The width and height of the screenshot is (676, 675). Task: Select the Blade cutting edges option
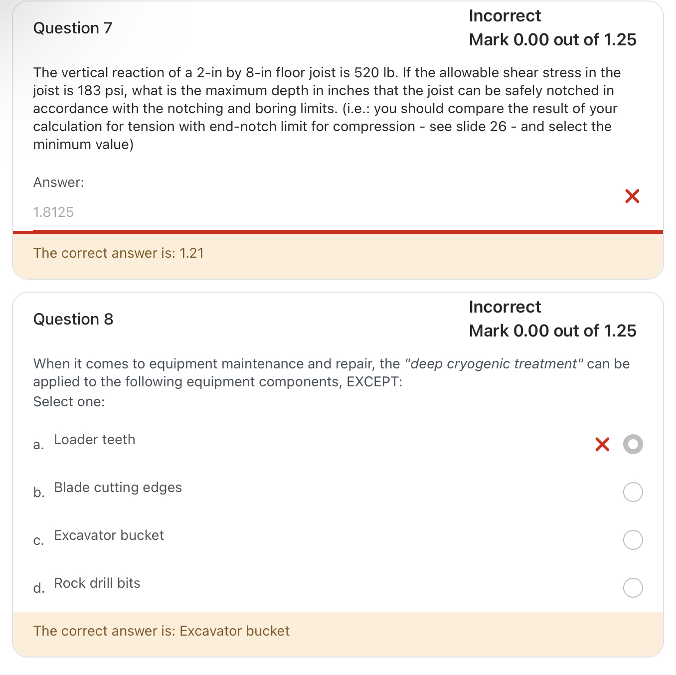pos(633,492)
